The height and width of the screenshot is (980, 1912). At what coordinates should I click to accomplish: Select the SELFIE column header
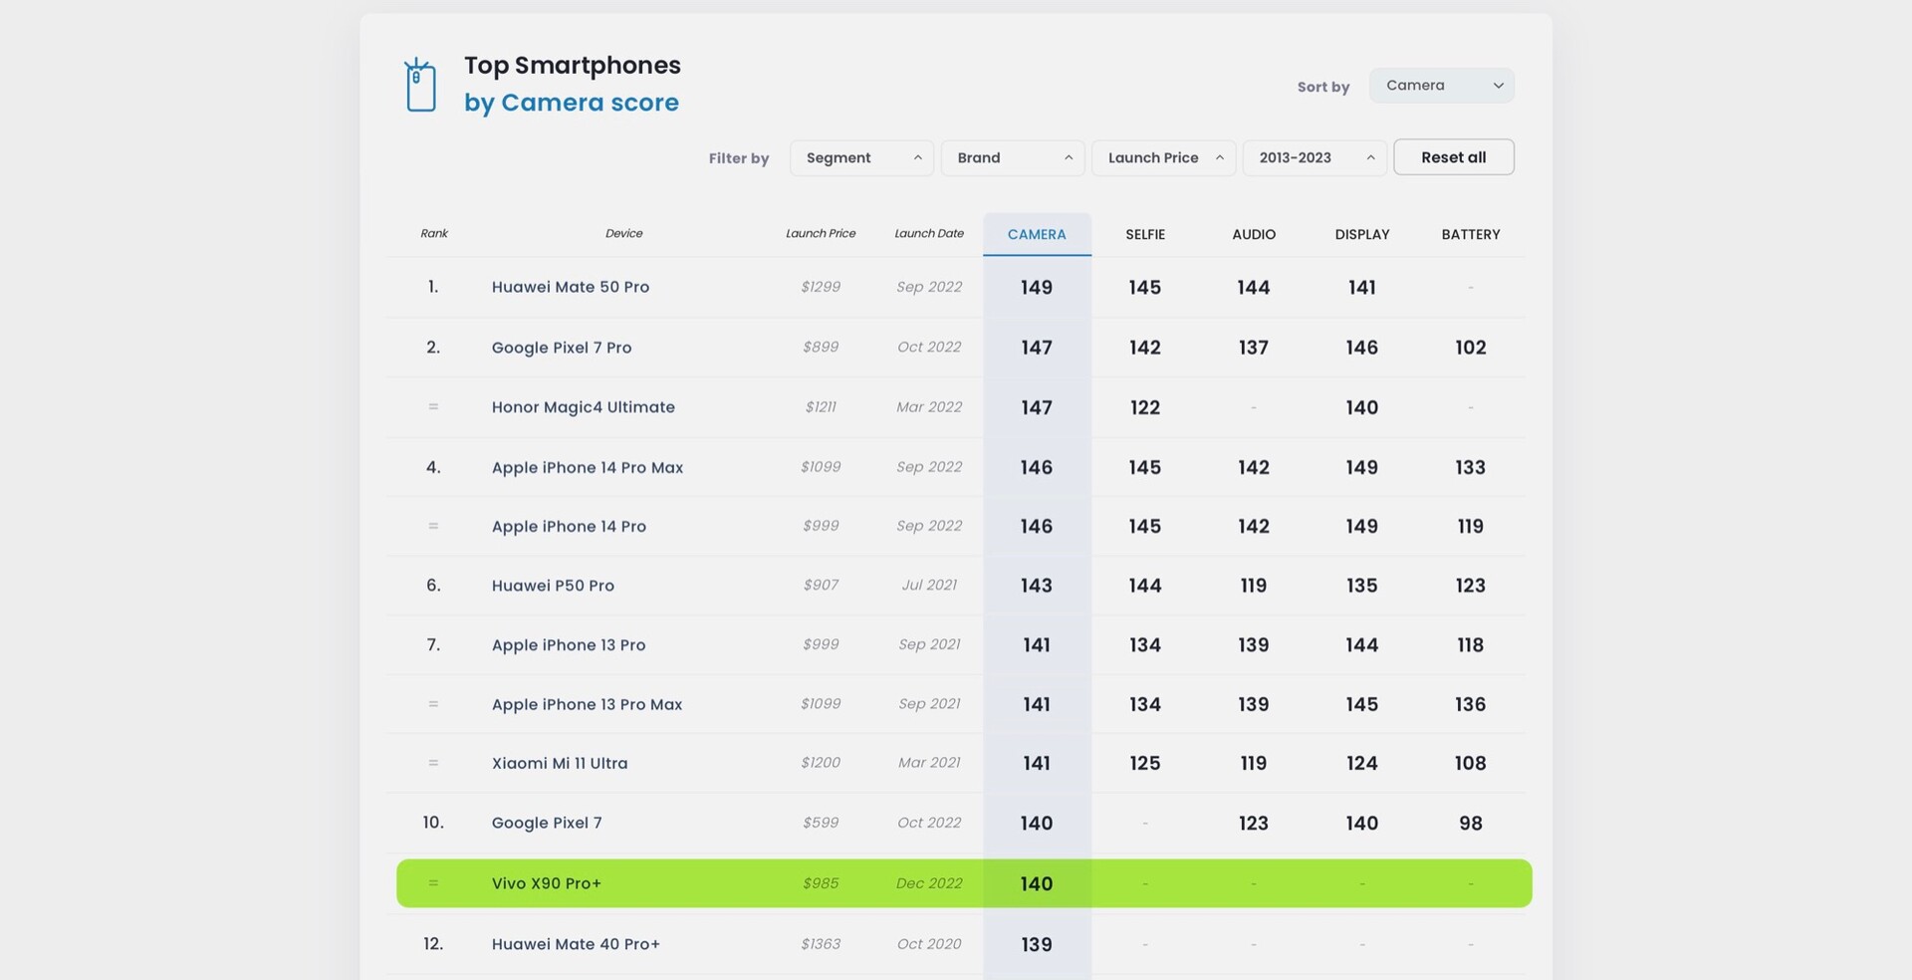(1145, 234)
